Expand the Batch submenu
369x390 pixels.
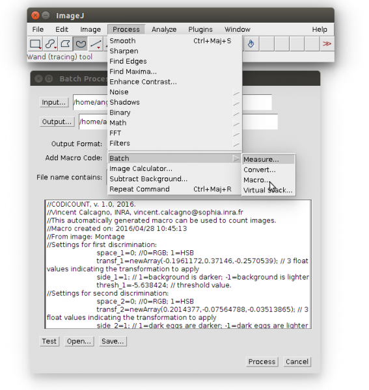coord(174,159)
